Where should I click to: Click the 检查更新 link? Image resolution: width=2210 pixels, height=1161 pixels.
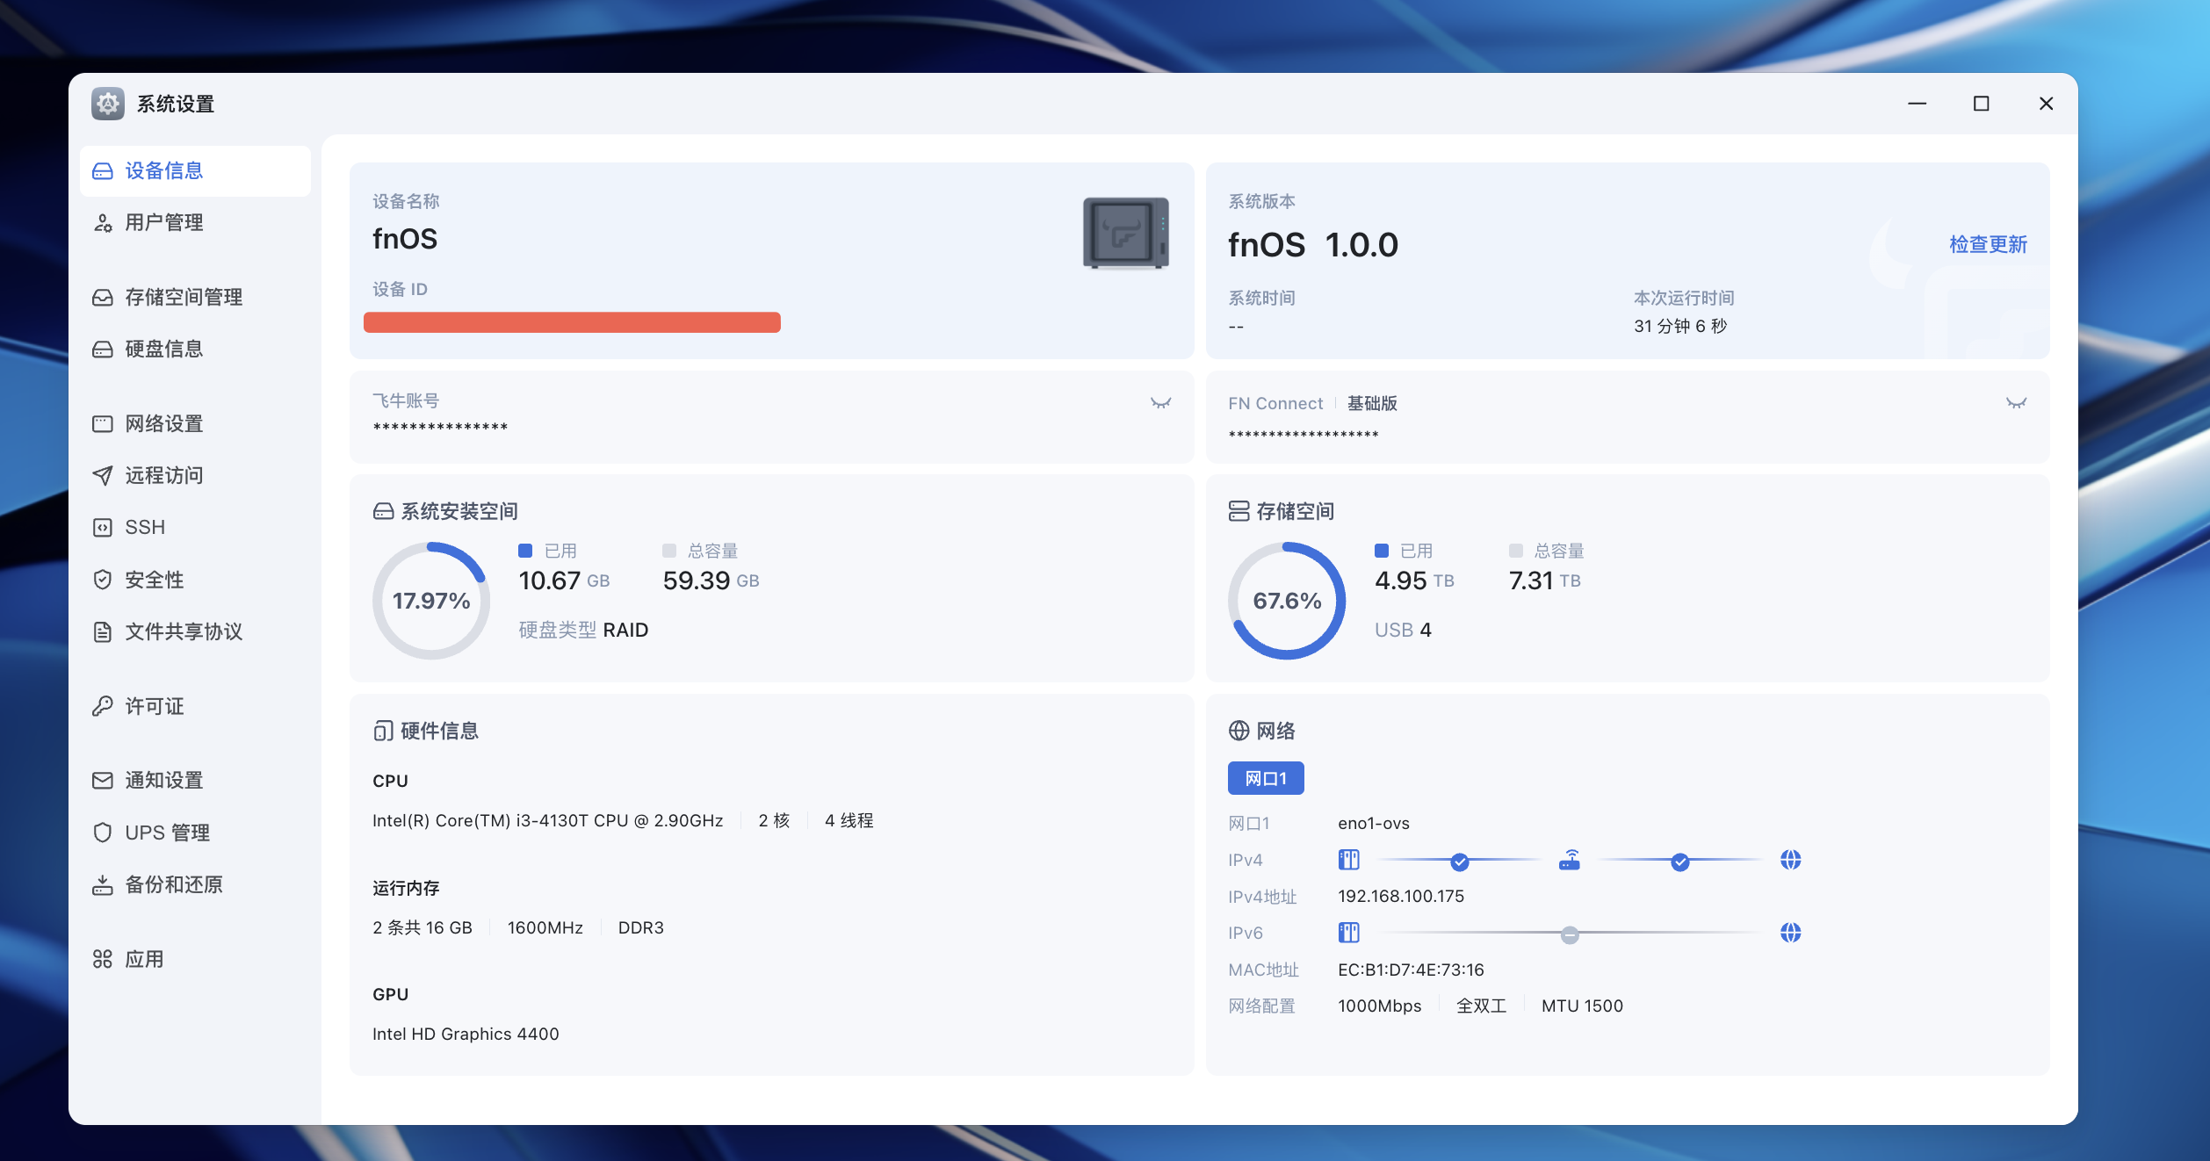(x=1988, y=244)
